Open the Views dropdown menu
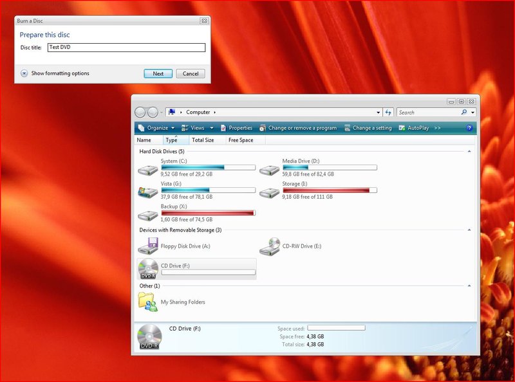This screenshot has width=515, height=382. [198, 128]
